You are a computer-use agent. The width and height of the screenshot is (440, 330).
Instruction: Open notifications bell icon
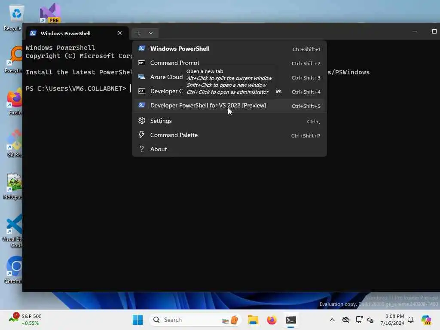(411, 320)
